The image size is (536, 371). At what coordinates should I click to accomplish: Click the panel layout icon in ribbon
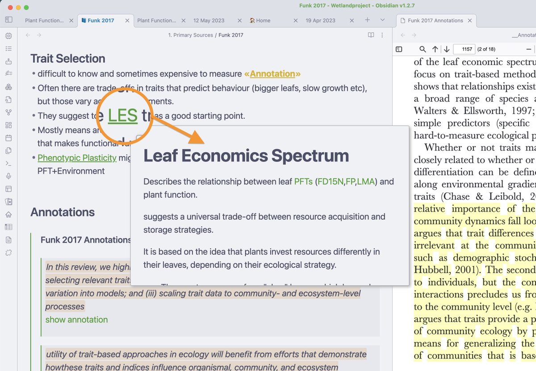tap(8, 189)
